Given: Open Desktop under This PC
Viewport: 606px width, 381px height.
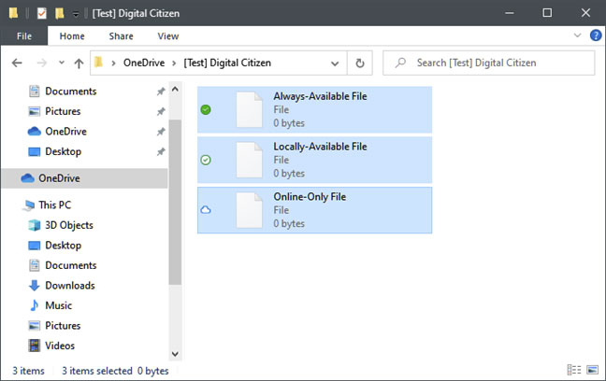Looking at the screenshot, I should (x=63, y=245).
